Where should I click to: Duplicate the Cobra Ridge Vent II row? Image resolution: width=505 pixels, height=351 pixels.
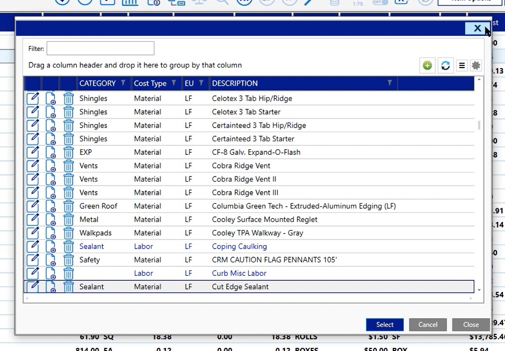[50, 179]
